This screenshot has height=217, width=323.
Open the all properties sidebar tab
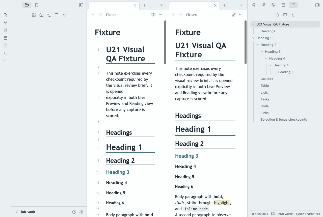pos(283,5)
